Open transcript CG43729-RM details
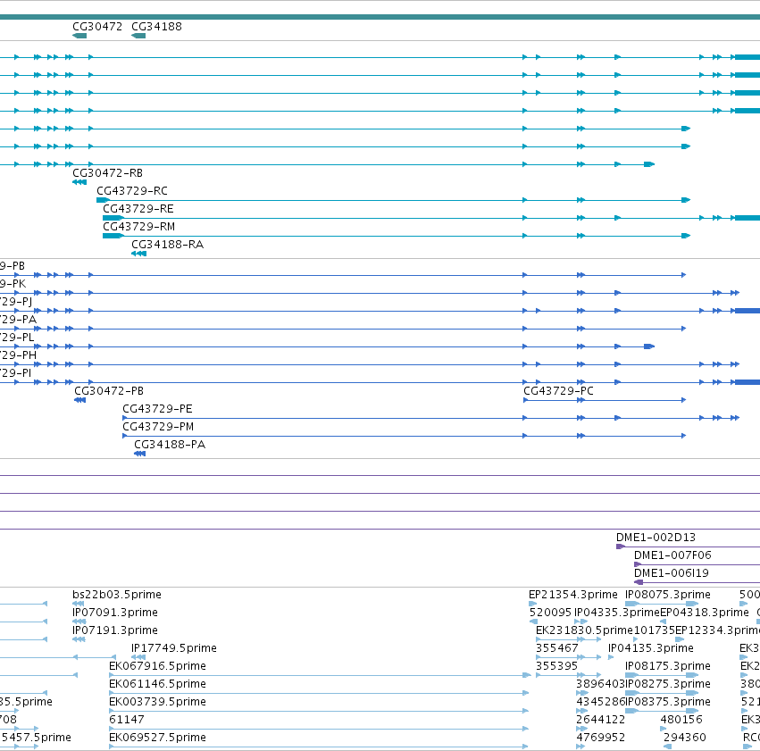 tap(138, 227)
